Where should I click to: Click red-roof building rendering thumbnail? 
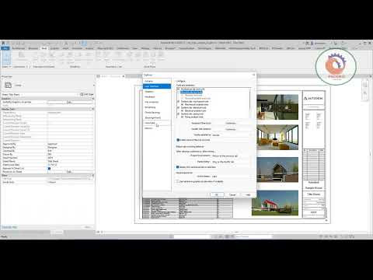click(x=275, y=203)
